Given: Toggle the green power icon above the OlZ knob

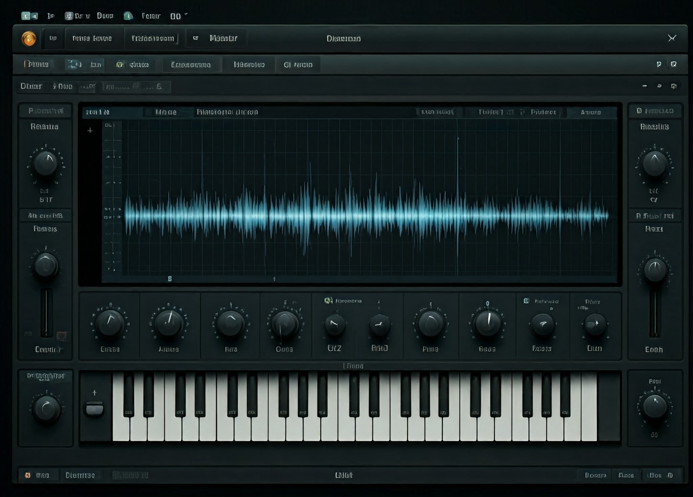Looking at the screenshot, I should tap(328, 300).
